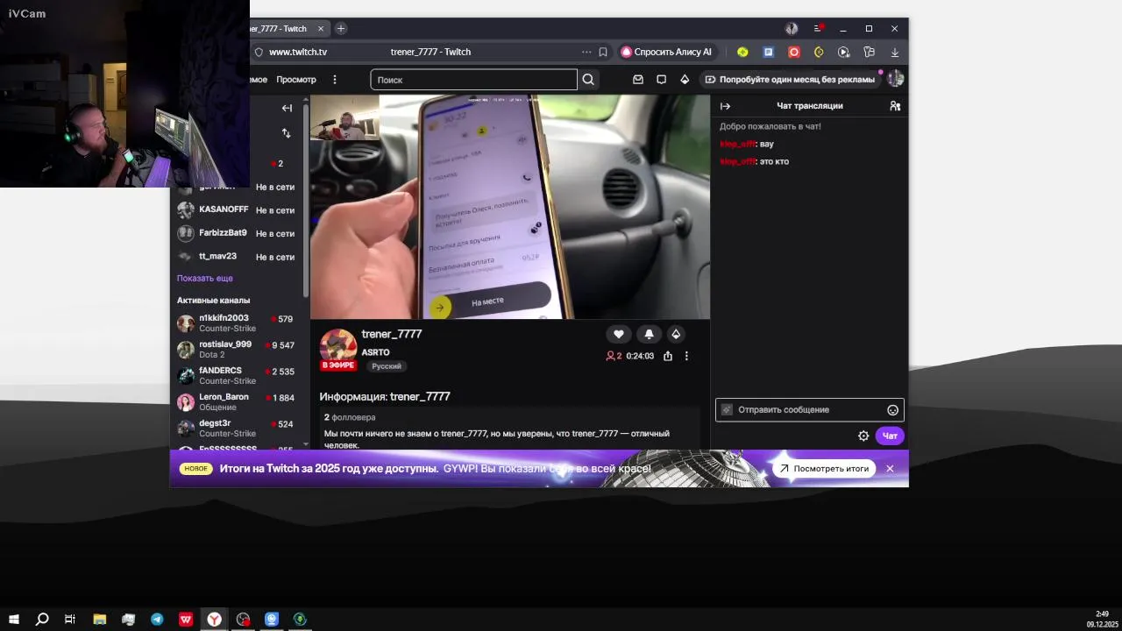Click the site protection shield icon
The width and height of the screenshot is (1122, 631).
click(259, 53)
